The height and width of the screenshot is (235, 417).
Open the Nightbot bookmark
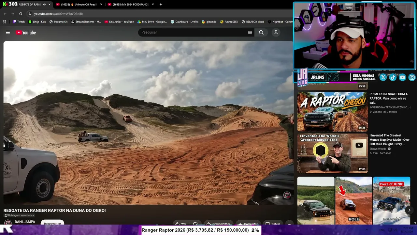(280, 22)
